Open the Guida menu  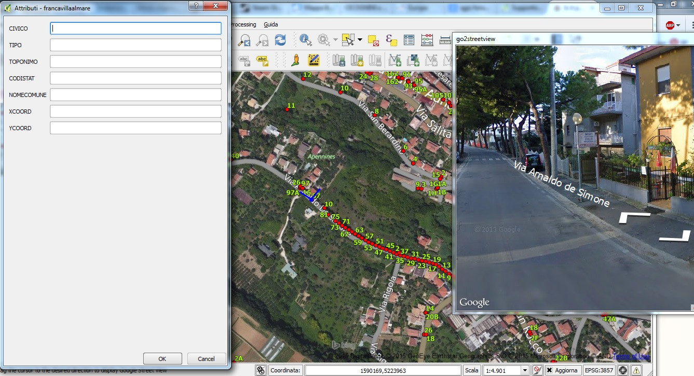click(x=270, y=24)
